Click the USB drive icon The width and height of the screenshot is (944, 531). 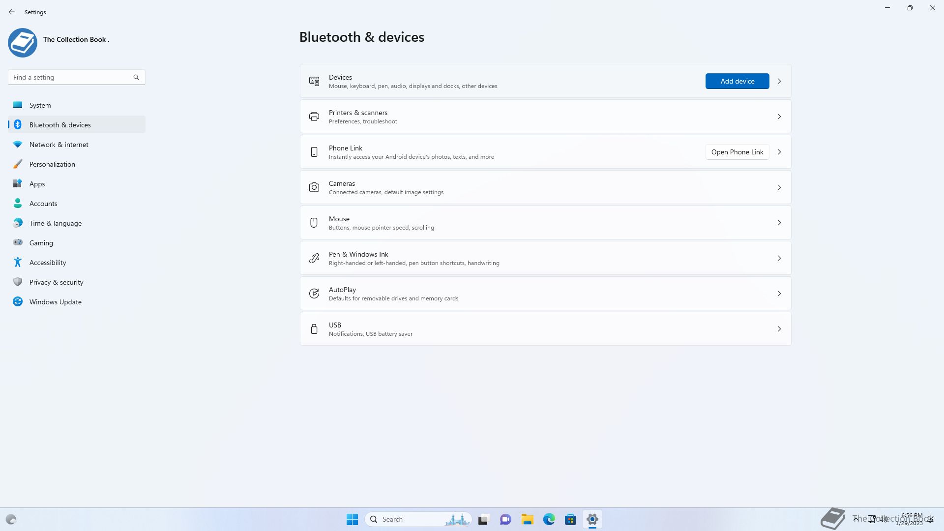pyautogui.click(x=314, y=329)
